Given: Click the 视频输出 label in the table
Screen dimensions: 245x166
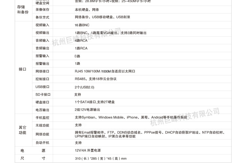Looking at the screenshot, I should (42, 33).
